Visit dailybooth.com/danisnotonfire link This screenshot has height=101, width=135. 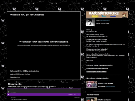[97, 69]
